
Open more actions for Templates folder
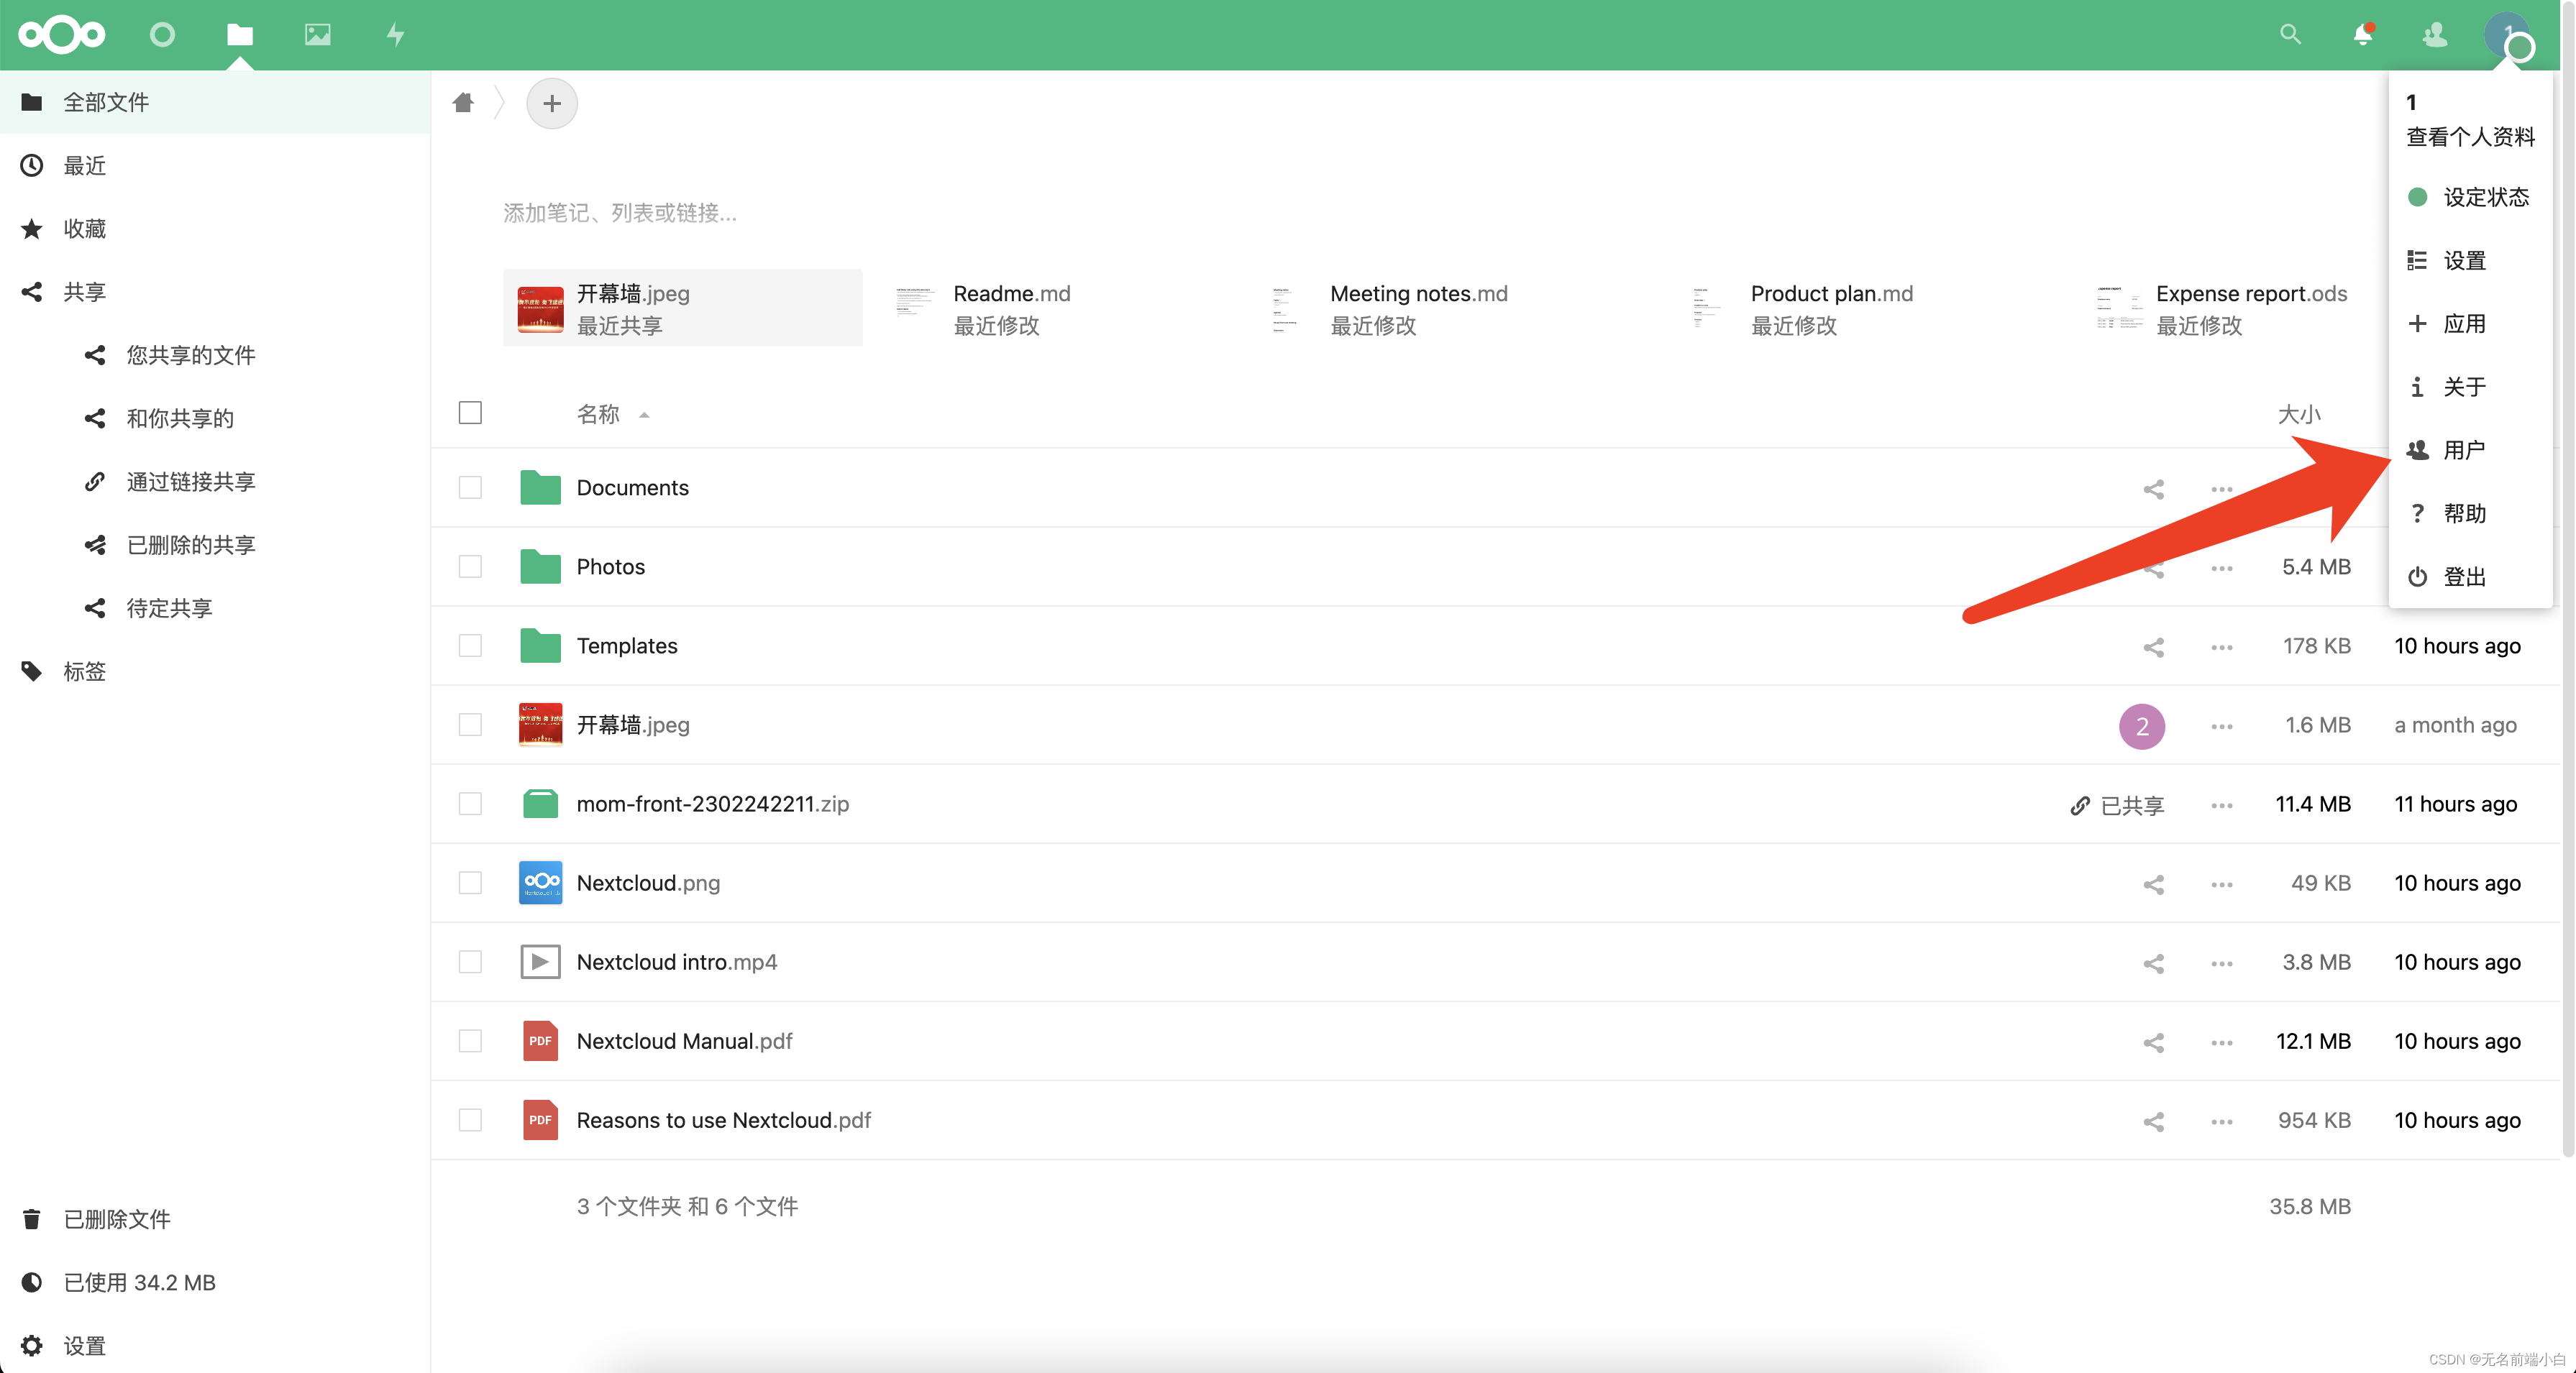pyautogui.click(x=2222, y=646)
